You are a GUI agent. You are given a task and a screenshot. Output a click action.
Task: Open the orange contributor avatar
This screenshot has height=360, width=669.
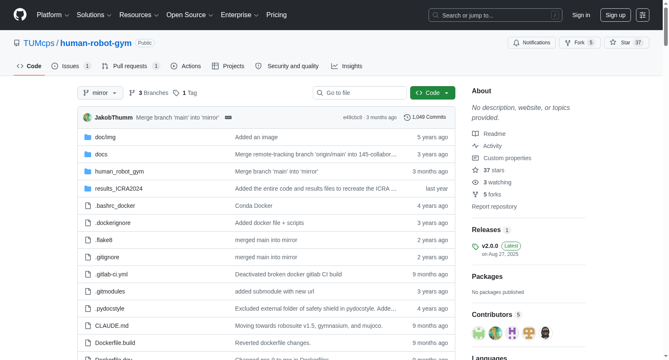(x=529, y=333)
